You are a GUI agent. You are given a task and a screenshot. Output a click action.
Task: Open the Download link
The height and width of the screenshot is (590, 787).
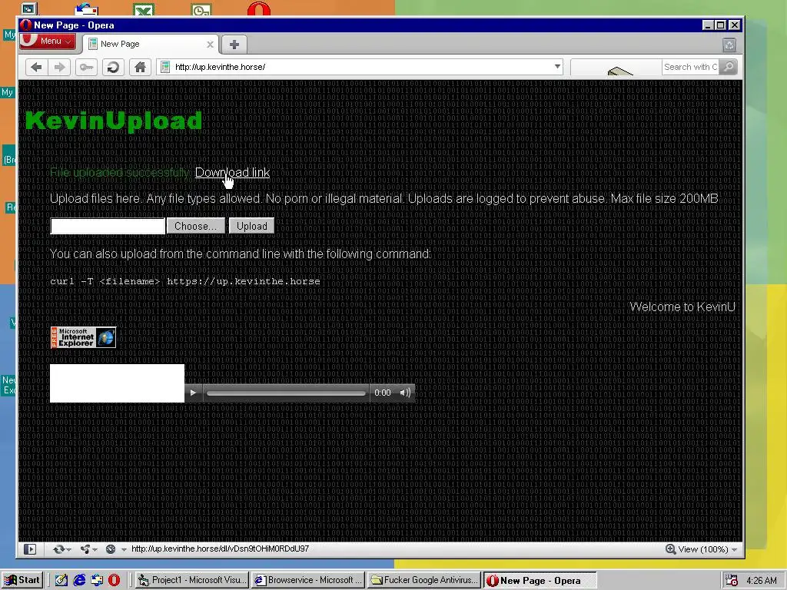pyautogui.click(x=232, y=173)
